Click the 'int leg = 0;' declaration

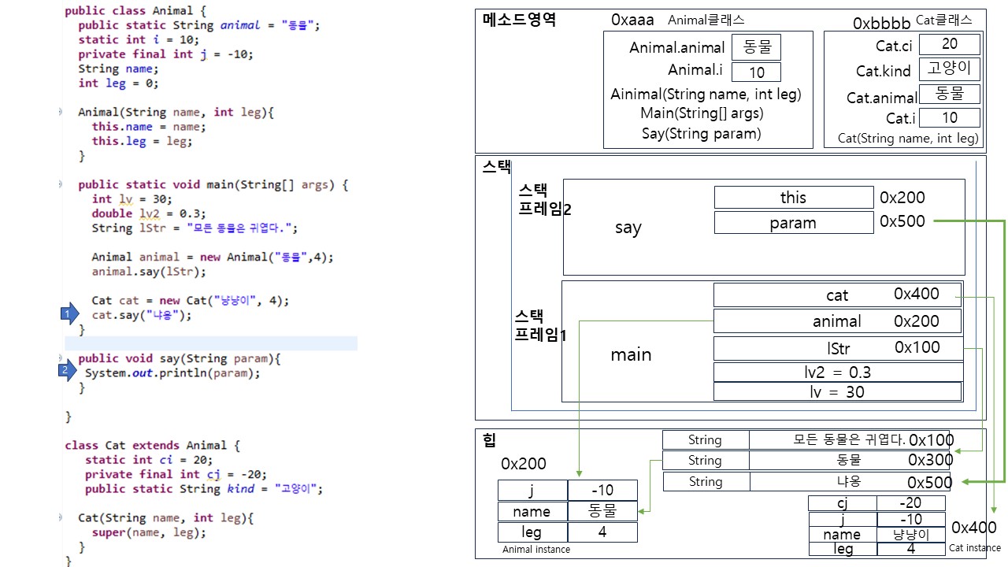(118, 83)
